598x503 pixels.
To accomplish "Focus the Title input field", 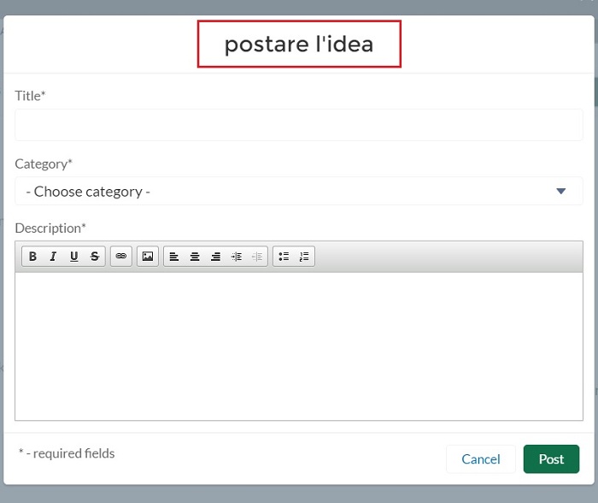I will tap(299, 125).
